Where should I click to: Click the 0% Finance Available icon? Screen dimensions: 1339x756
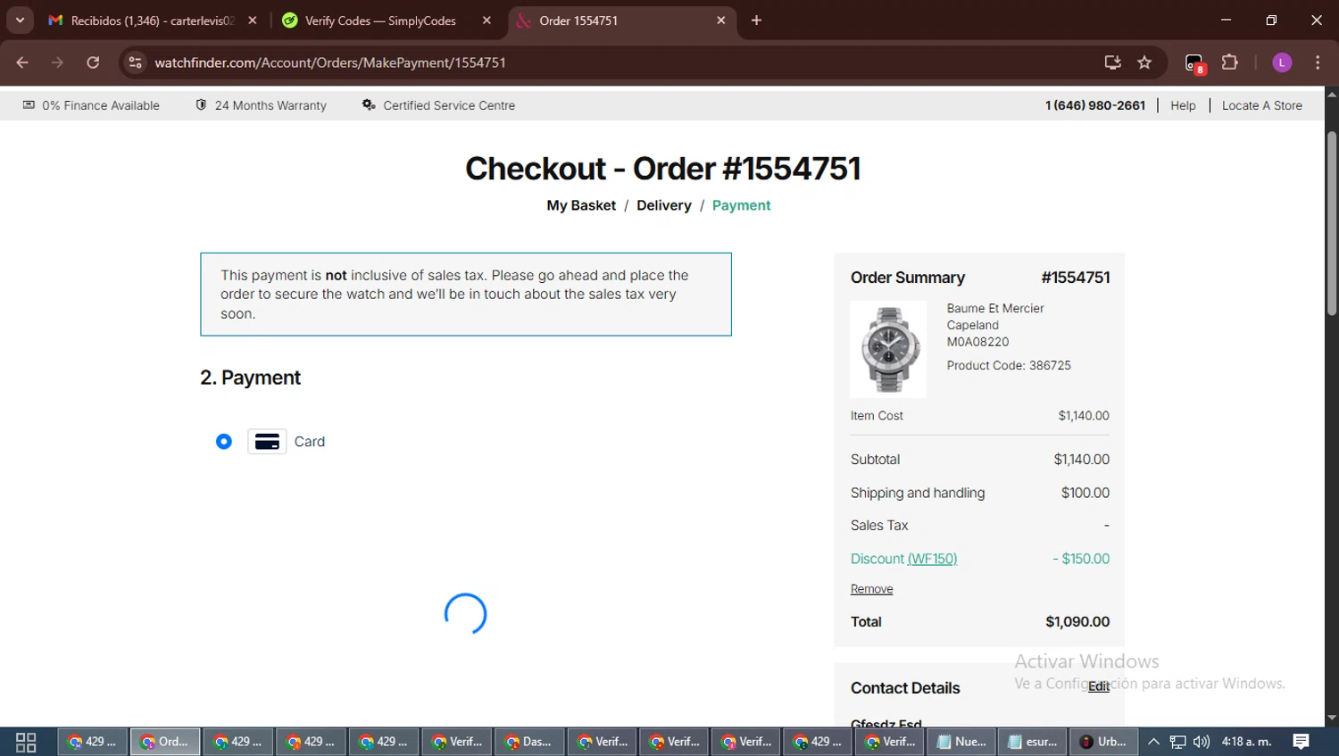(x=29, y=104)
